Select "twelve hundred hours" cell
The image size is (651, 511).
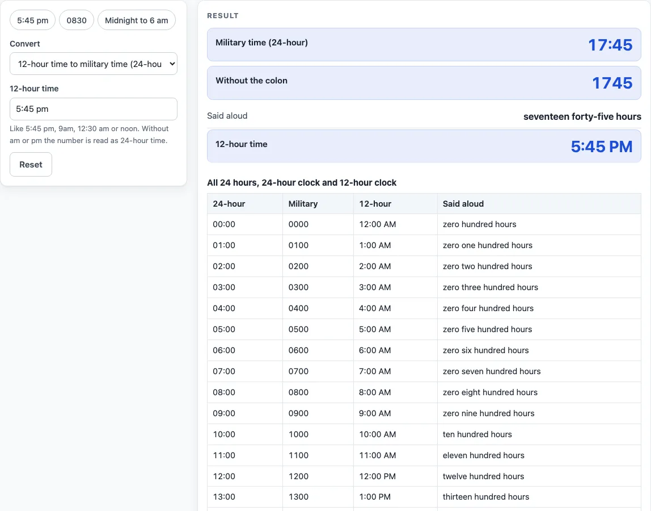click(x=539, y=476)
